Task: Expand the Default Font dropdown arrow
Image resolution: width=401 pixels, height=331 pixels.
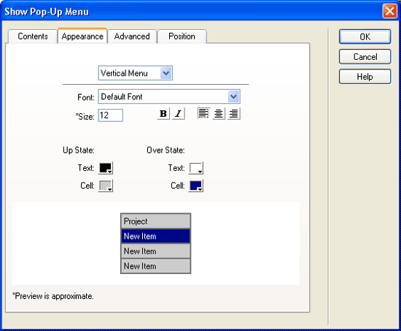Action: click(x=233, y=96)
